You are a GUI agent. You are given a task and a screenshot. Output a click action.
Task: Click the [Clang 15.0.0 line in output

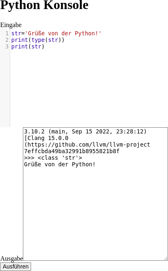pyautogui.click(x=46, y=138)
